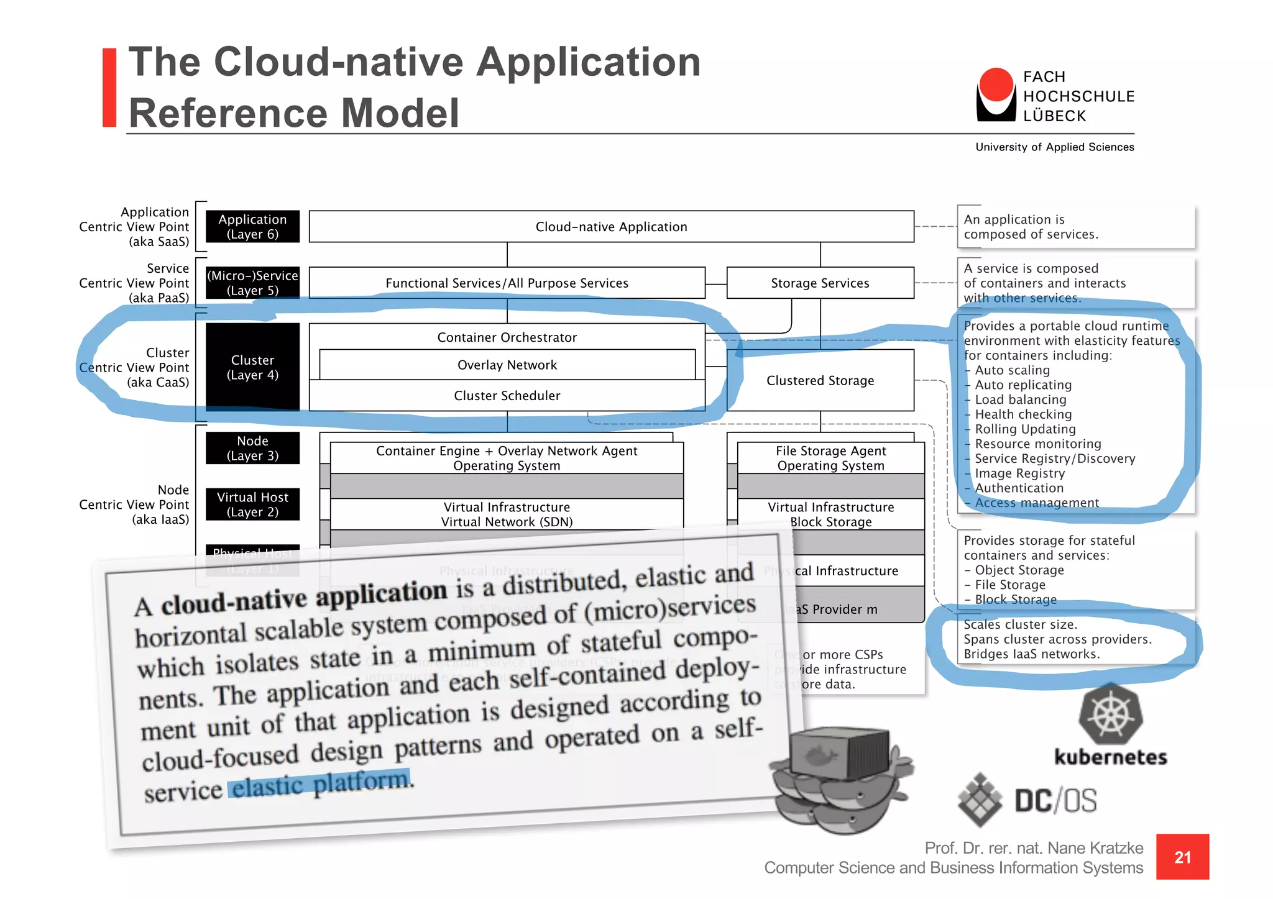Click the 'Service Registry/Discovery' list entry
This screenshot has width=1273, height=899.
point(1050,459)
